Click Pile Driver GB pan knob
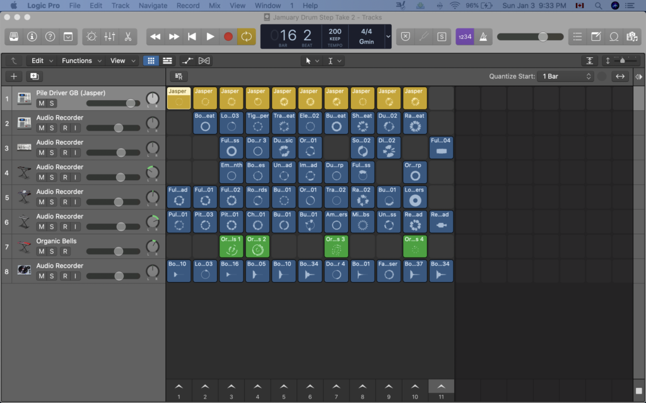The height and width of the screenshot is (403, 646). point(153,99)
